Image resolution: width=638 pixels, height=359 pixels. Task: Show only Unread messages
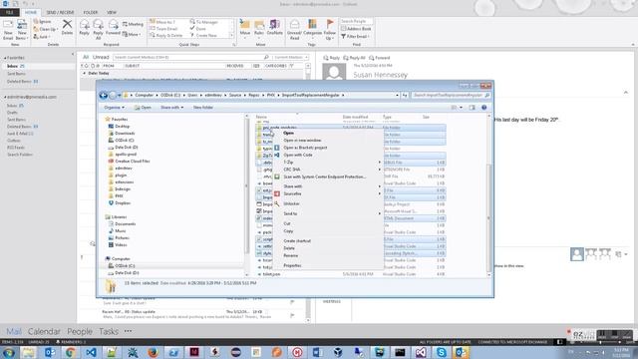(101, 57)
